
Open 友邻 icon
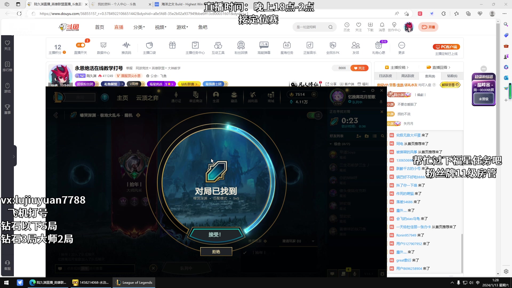356,48
